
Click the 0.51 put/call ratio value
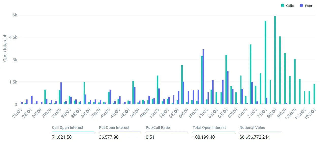coord(150,137)
